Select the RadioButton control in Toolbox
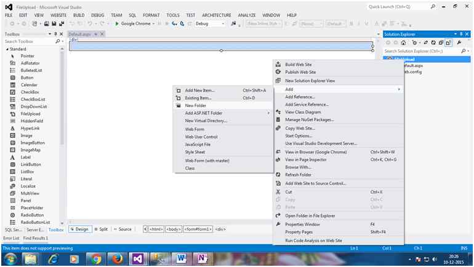The width and height of the screenshot is (474, 267). pos(33,215)
